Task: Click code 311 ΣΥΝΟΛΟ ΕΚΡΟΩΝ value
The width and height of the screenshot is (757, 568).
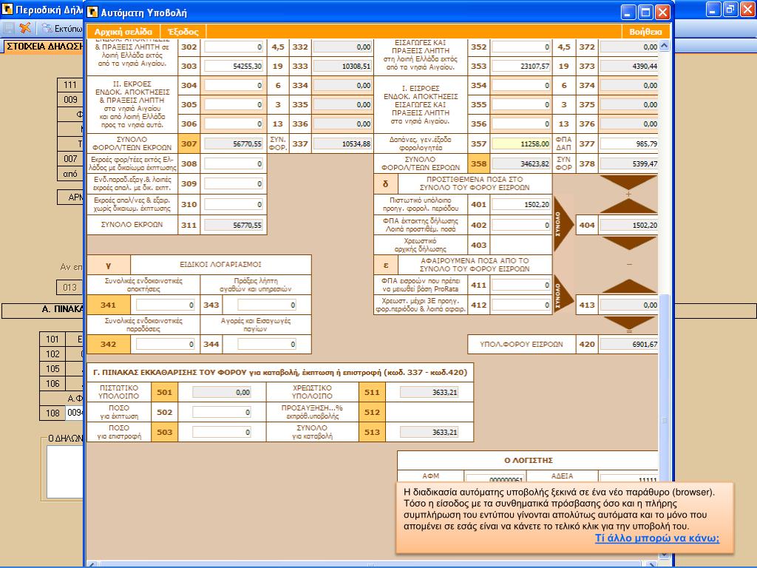Action: coord(234,225)
